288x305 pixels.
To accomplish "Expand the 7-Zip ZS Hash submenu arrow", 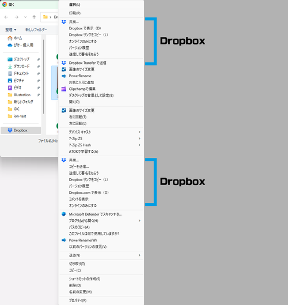I will click(x=139, y=145).
